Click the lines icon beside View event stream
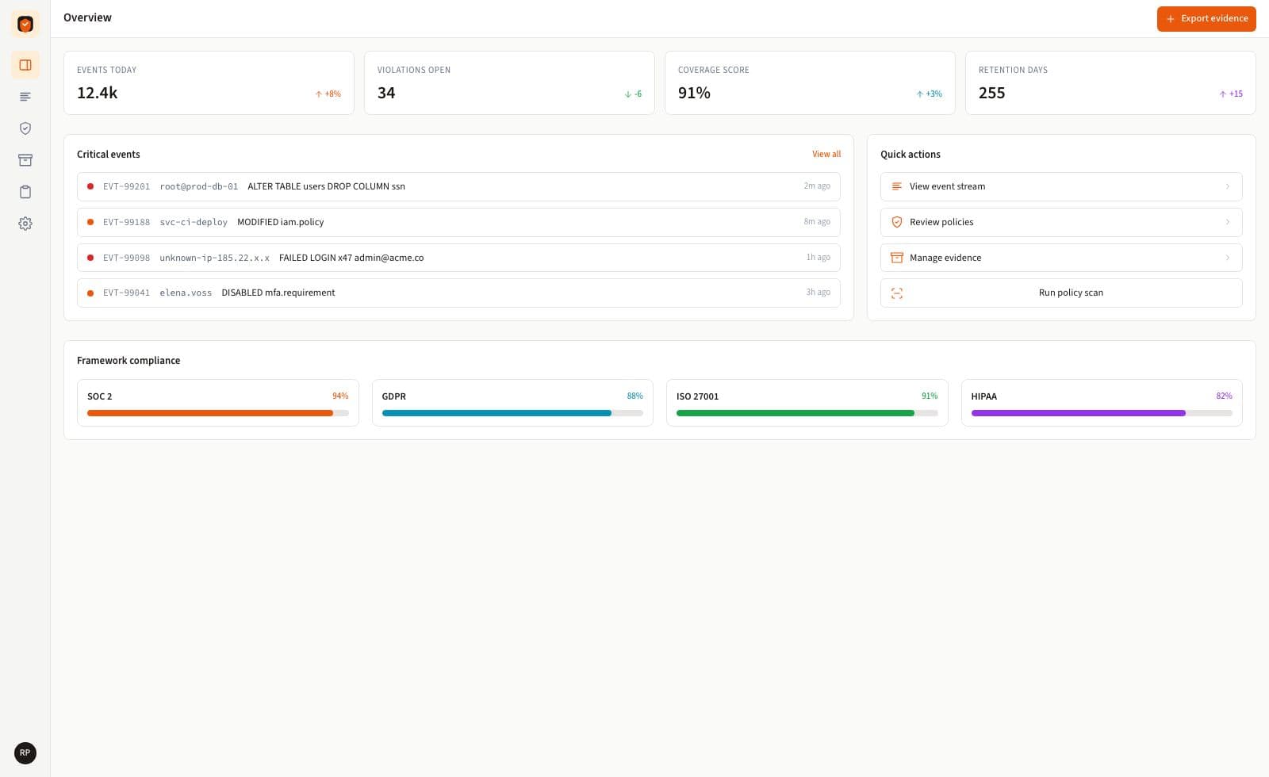Screen dimensions: 1269x777 tap(897, 186)
